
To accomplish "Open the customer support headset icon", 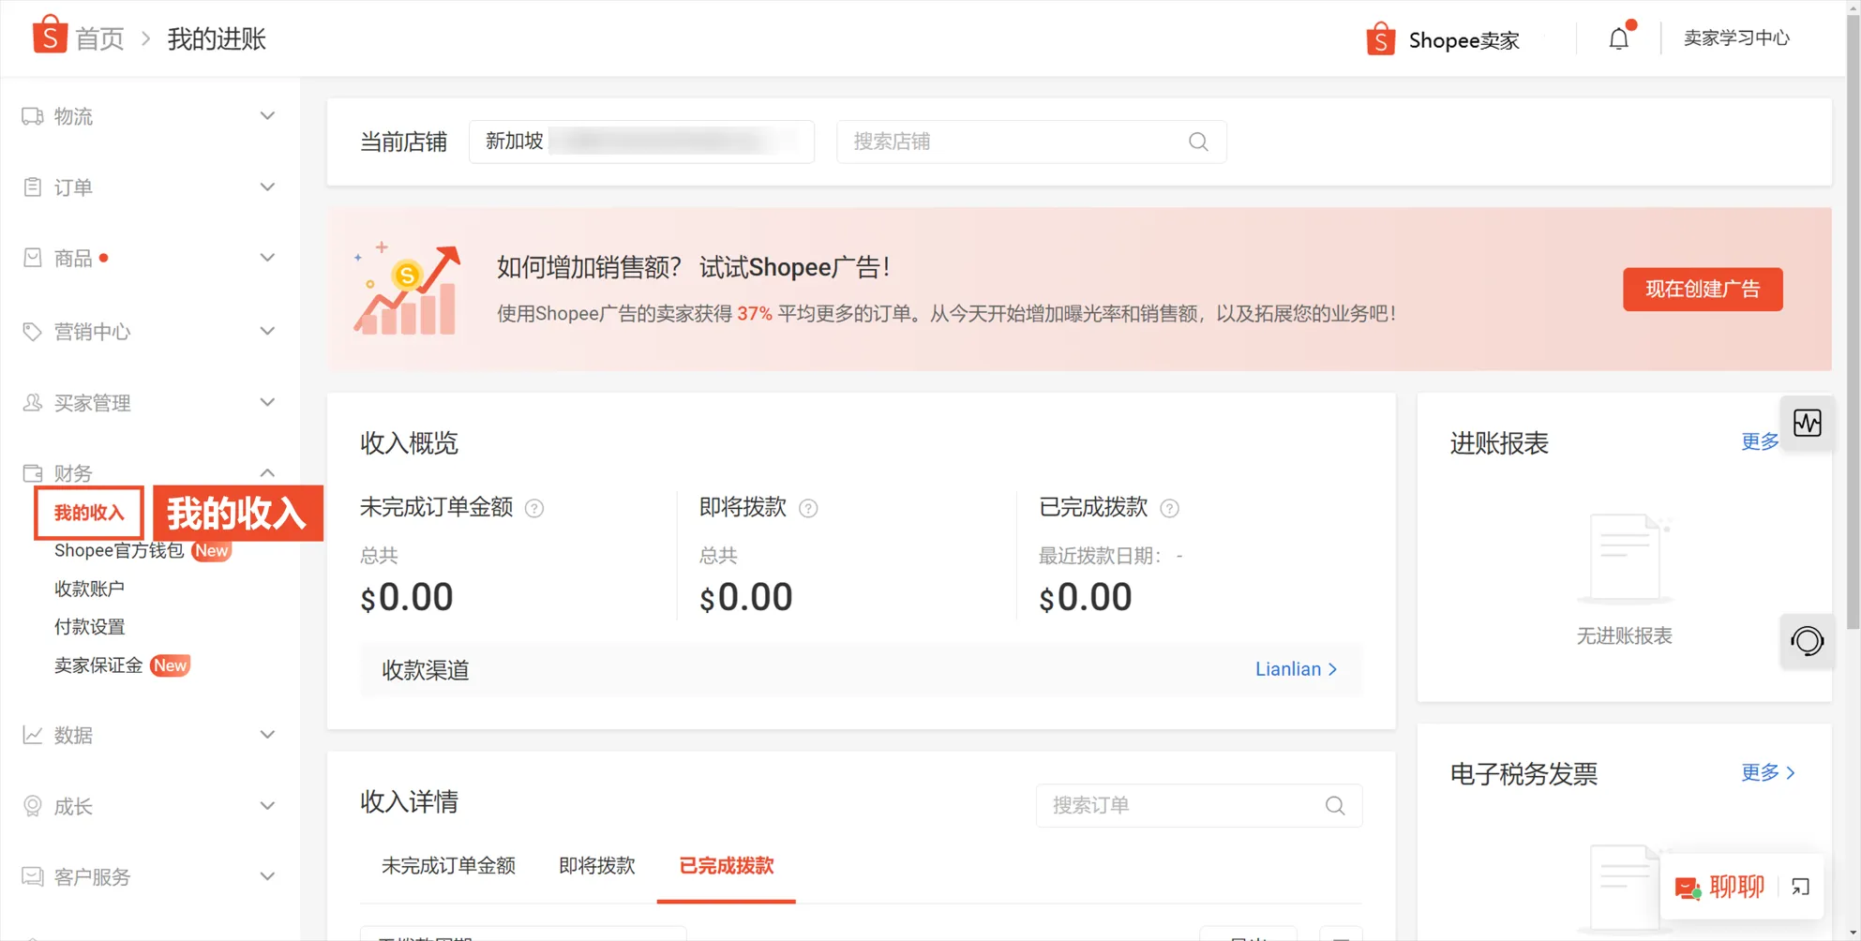I will click(1807, 641).
